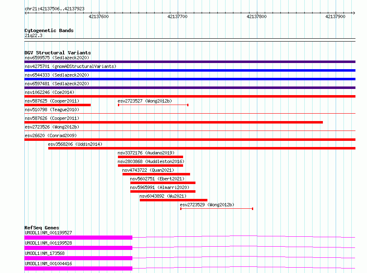Image resolution: width=367 pixels, height=273 pixels.
Task: Click the esv2723527 (Wong2012b) label
Action: 145,101
